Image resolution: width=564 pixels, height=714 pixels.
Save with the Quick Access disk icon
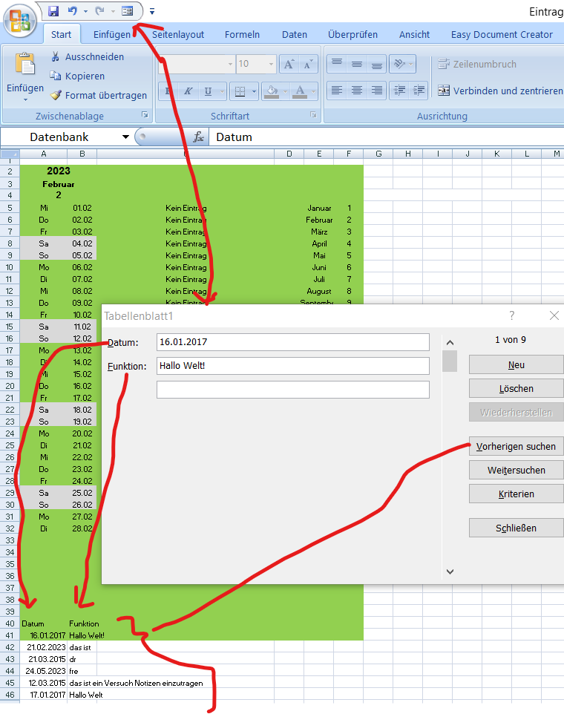pyautogui.click(x=53, y=11)
